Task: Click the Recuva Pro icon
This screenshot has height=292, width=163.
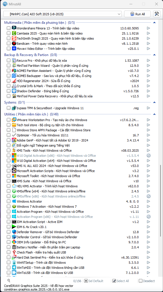Action: click(14, 61)
